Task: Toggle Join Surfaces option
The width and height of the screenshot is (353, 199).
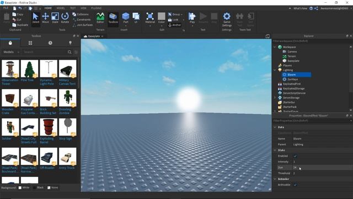Action: tap(83, 25)
